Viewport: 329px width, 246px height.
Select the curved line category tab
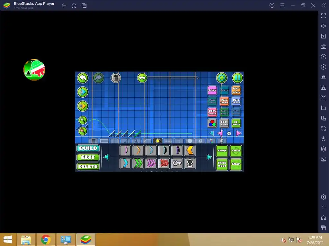tap(147, 141)
